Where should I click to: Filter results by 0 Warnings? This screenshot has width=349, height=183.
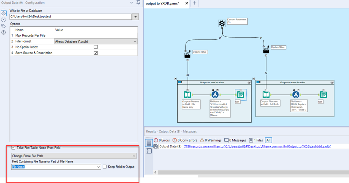click(211, 140)
